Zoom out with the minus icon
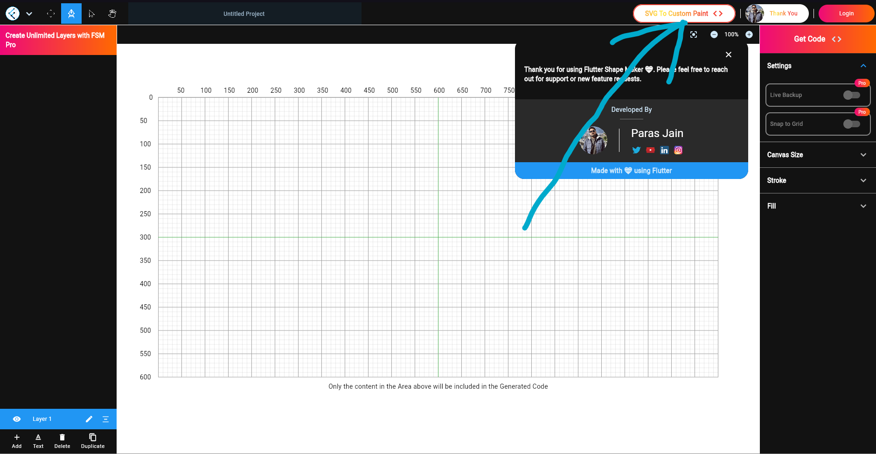Screen dimensions: 876x454 coord(714,34)
